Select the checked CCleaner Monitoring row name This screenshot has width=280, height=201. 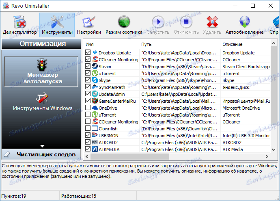(x=118, y=60)
